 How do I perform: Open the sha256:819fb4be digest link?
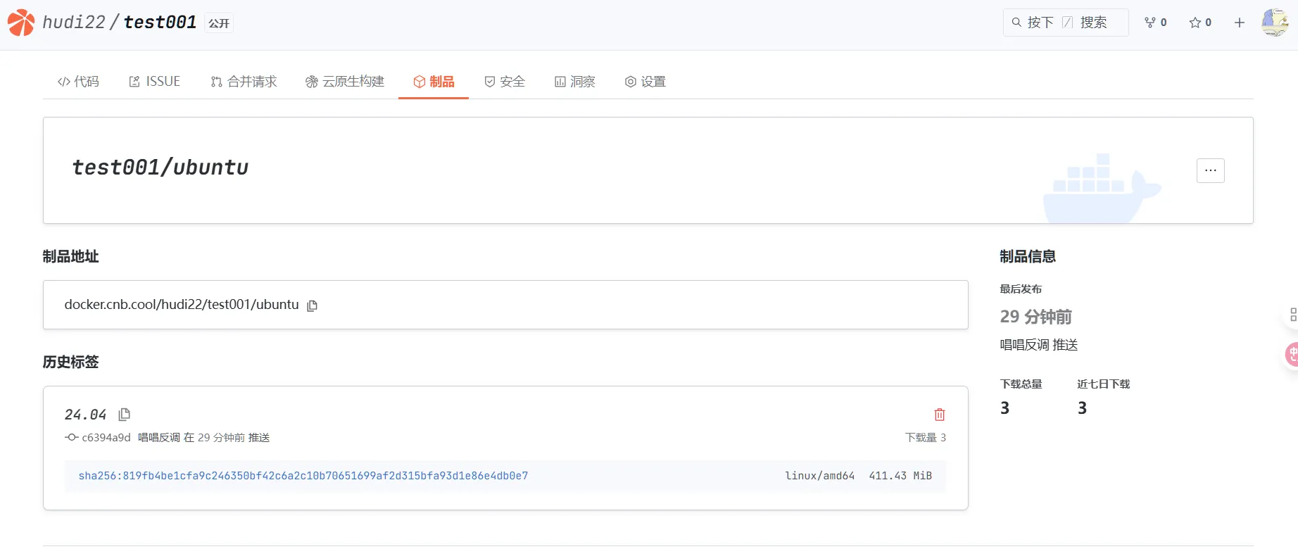point(303,476)
